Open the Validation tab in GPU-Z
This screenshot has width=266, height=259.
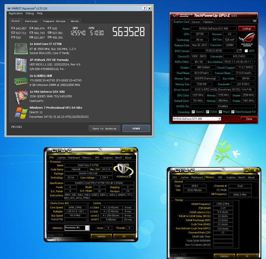(x=208, y=22)
